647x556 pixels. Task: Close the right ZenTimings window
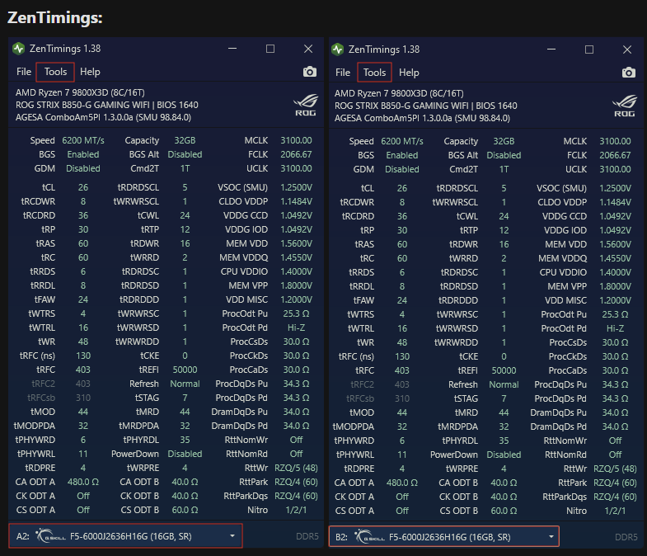(x=627, y=49)
